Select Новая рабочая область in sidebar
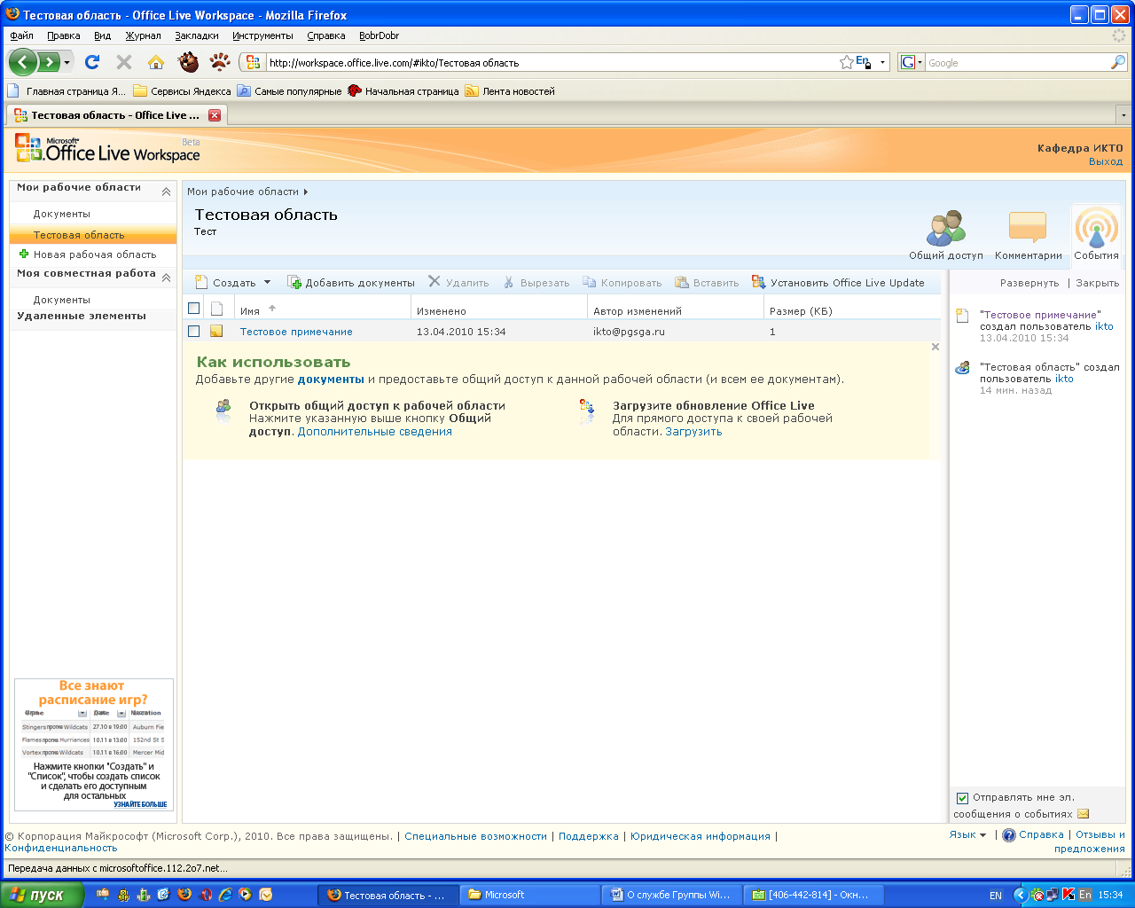This screenshot has width=1135, height=908. point(95,254)
